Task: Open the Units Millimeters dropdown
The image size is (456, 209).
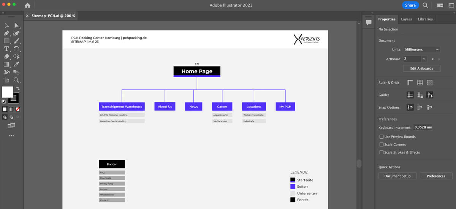Action: coord(422,49)
